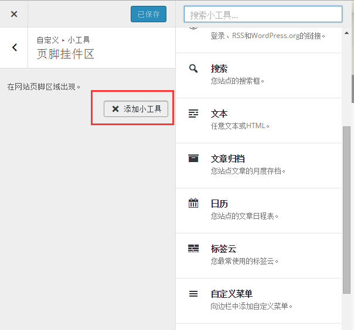Click the search widget magnifier icon
The image size is (354, 330).
(193, 69)
